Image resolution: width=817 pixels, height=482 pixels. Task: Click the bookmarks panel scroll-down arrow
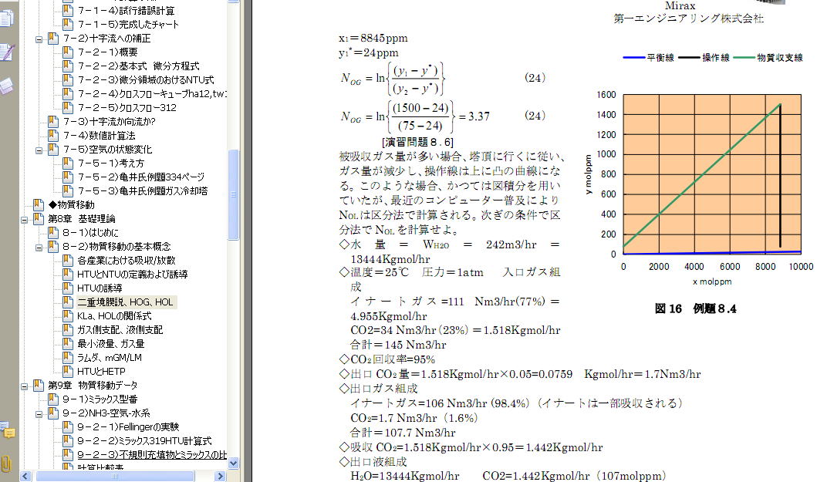[x=234, y=463]
